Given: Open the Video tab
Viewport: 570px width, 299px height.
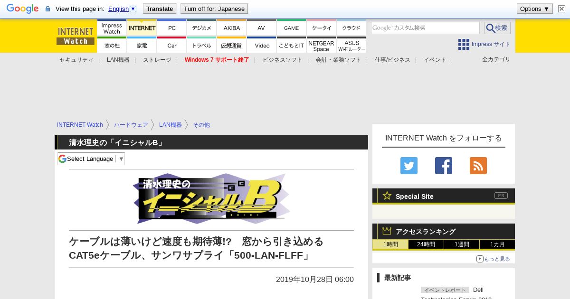Looking at the screenshot, I should pyautogui.click(x=262, y=45).
